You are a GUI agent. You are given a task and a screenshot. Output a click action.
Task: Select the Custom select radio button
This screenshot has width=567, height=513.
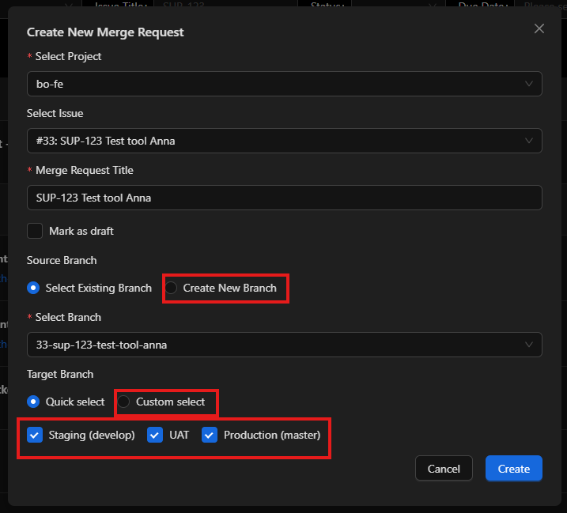click(123, 402)
